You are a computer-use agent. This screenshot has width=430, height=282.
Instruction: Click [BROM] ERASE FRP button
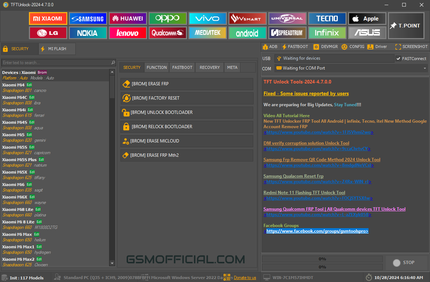[x=187, y=84]
